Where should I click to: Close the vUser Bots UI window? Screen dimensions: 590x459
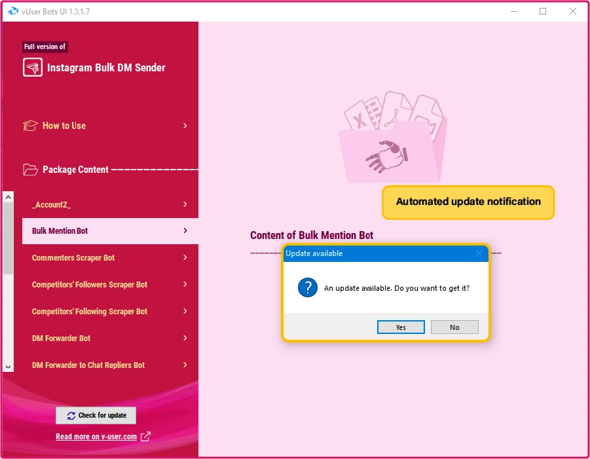pos(573,11)
